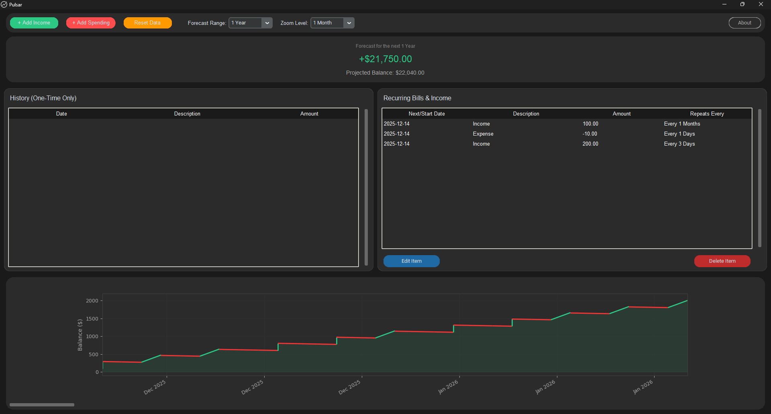
Task: Click the Next/Start Date column header
Action: [426, 114]
